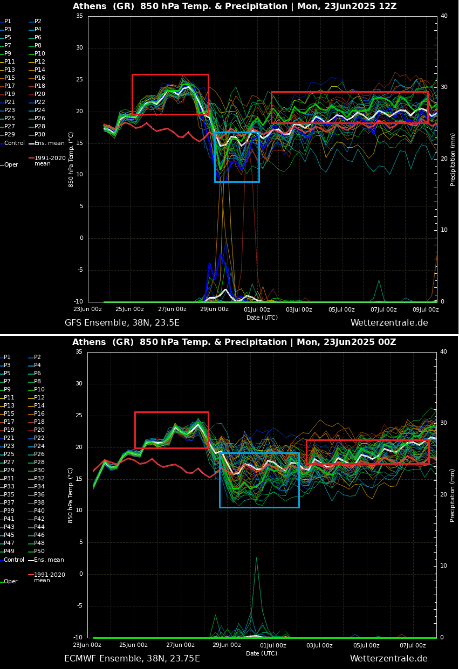Select 'Oper' in the GFS legend
Viewport: 459px width, 669px height.
coord(11,165)
